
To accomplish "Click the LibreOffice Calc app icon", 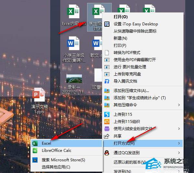I will point(35,151).
